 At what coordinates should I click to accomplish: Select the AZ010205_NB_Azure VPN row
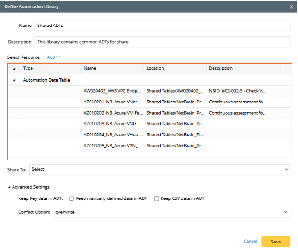(112, 146)
